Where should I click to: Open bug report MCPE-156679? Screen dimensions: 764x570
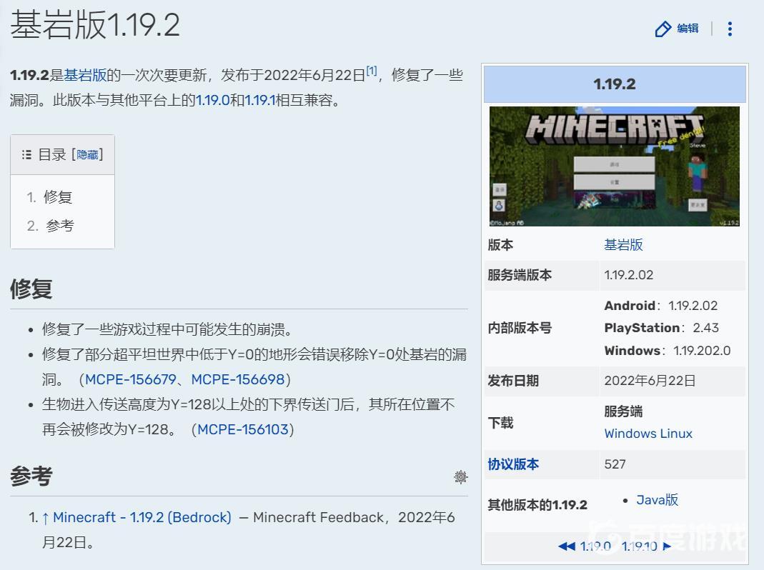pos(130,379)
